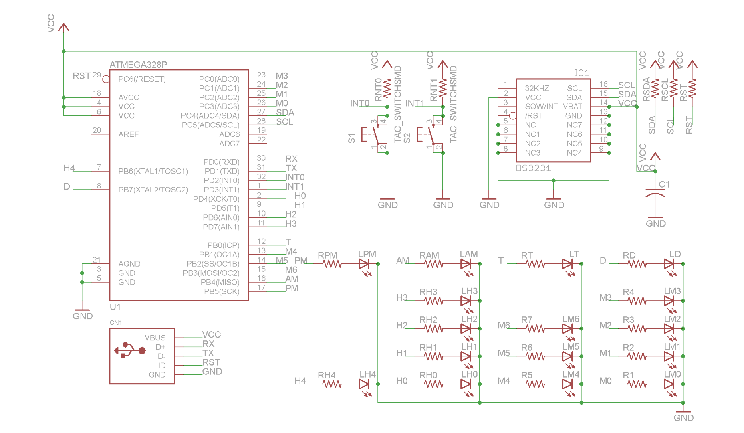Select the PD0(RXD) pin name
This screenshot has height=433, width=744.
point(221,162)
